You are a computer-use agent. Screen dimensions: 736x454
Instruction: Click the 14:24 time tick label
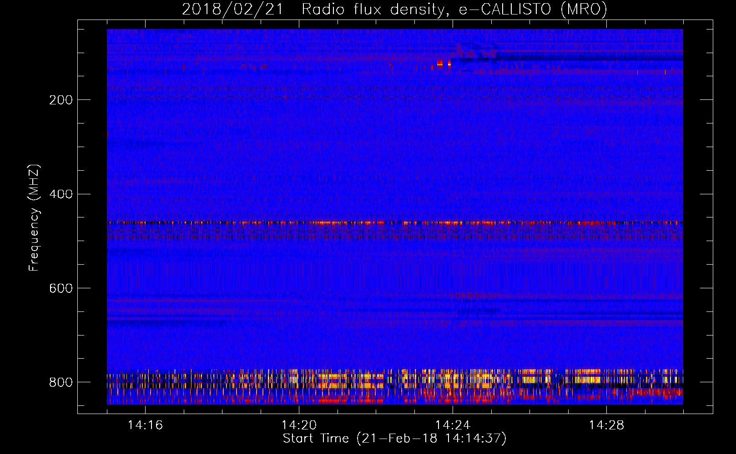tap(453, 425)
